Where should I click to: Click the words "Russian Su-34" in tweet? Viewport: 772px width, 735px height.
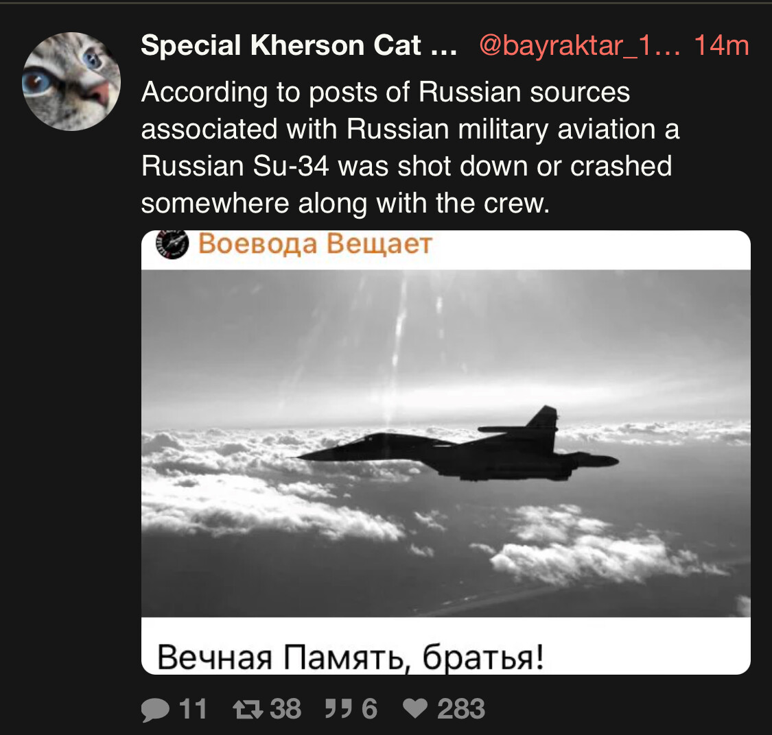coord(235,166)
